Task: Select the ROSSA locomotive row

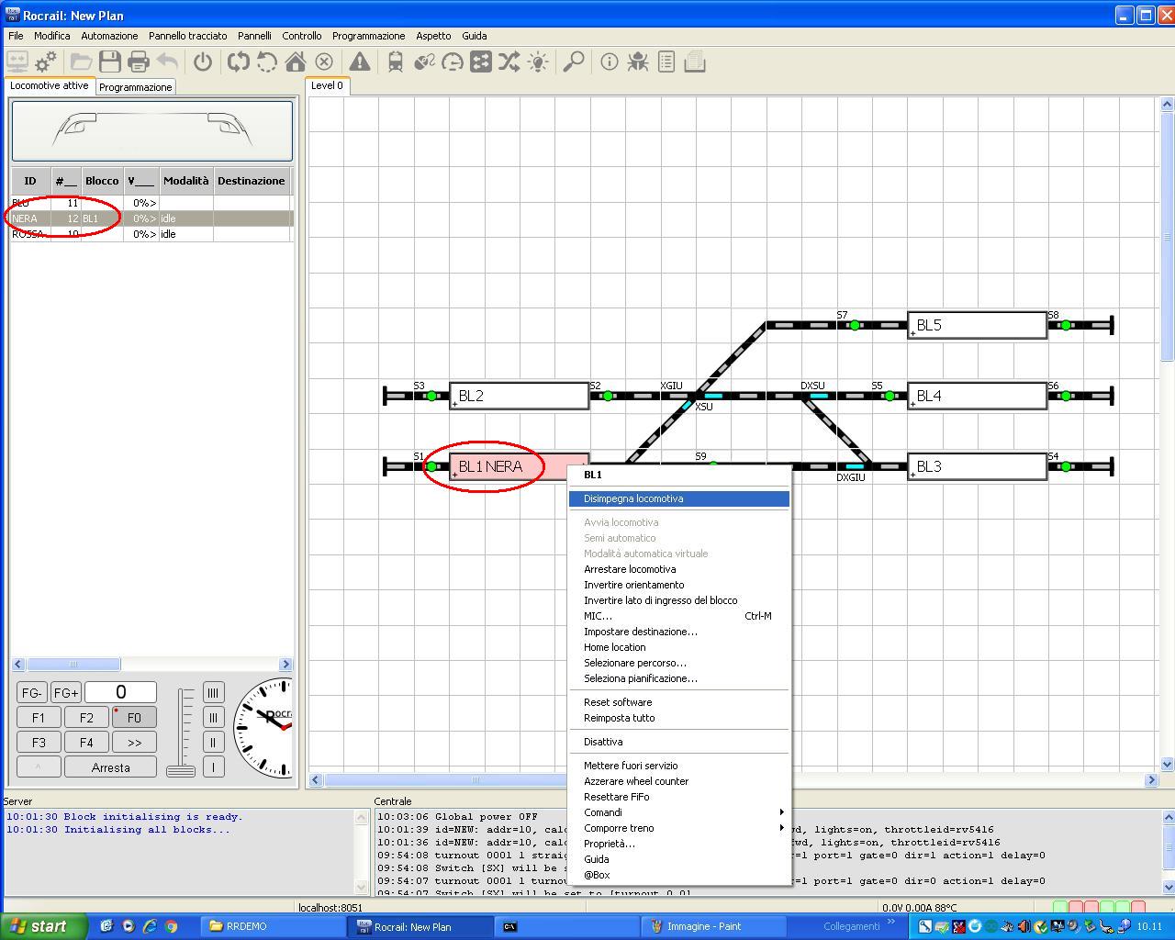Action: tap(152, 234)
